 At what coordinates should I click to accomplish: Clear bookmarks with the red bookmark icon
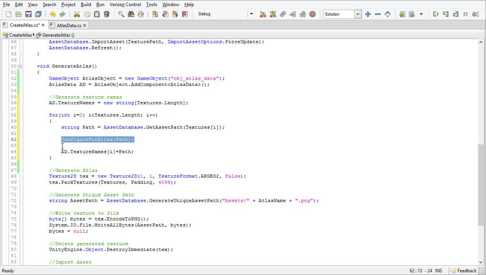click(x=185, y=14)
